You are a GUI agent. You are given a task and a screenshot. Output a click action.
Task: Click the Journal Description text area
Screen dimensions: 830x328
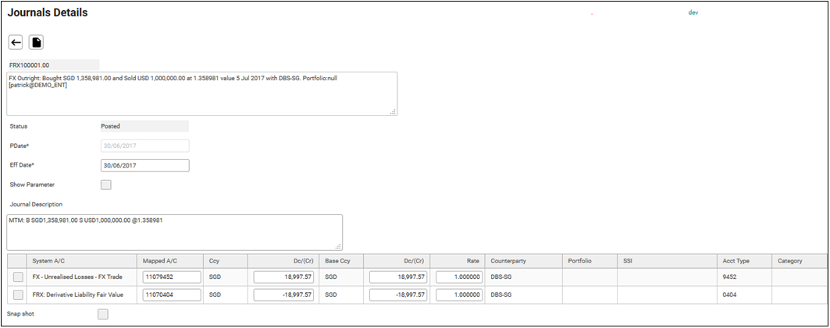click(x=175, y=232)
